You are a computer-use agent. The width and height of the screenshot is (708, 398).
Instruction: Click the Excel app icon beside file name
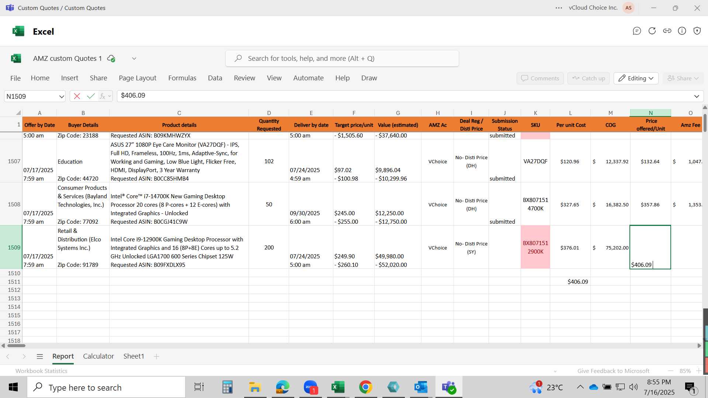click(x=16, y=58)
